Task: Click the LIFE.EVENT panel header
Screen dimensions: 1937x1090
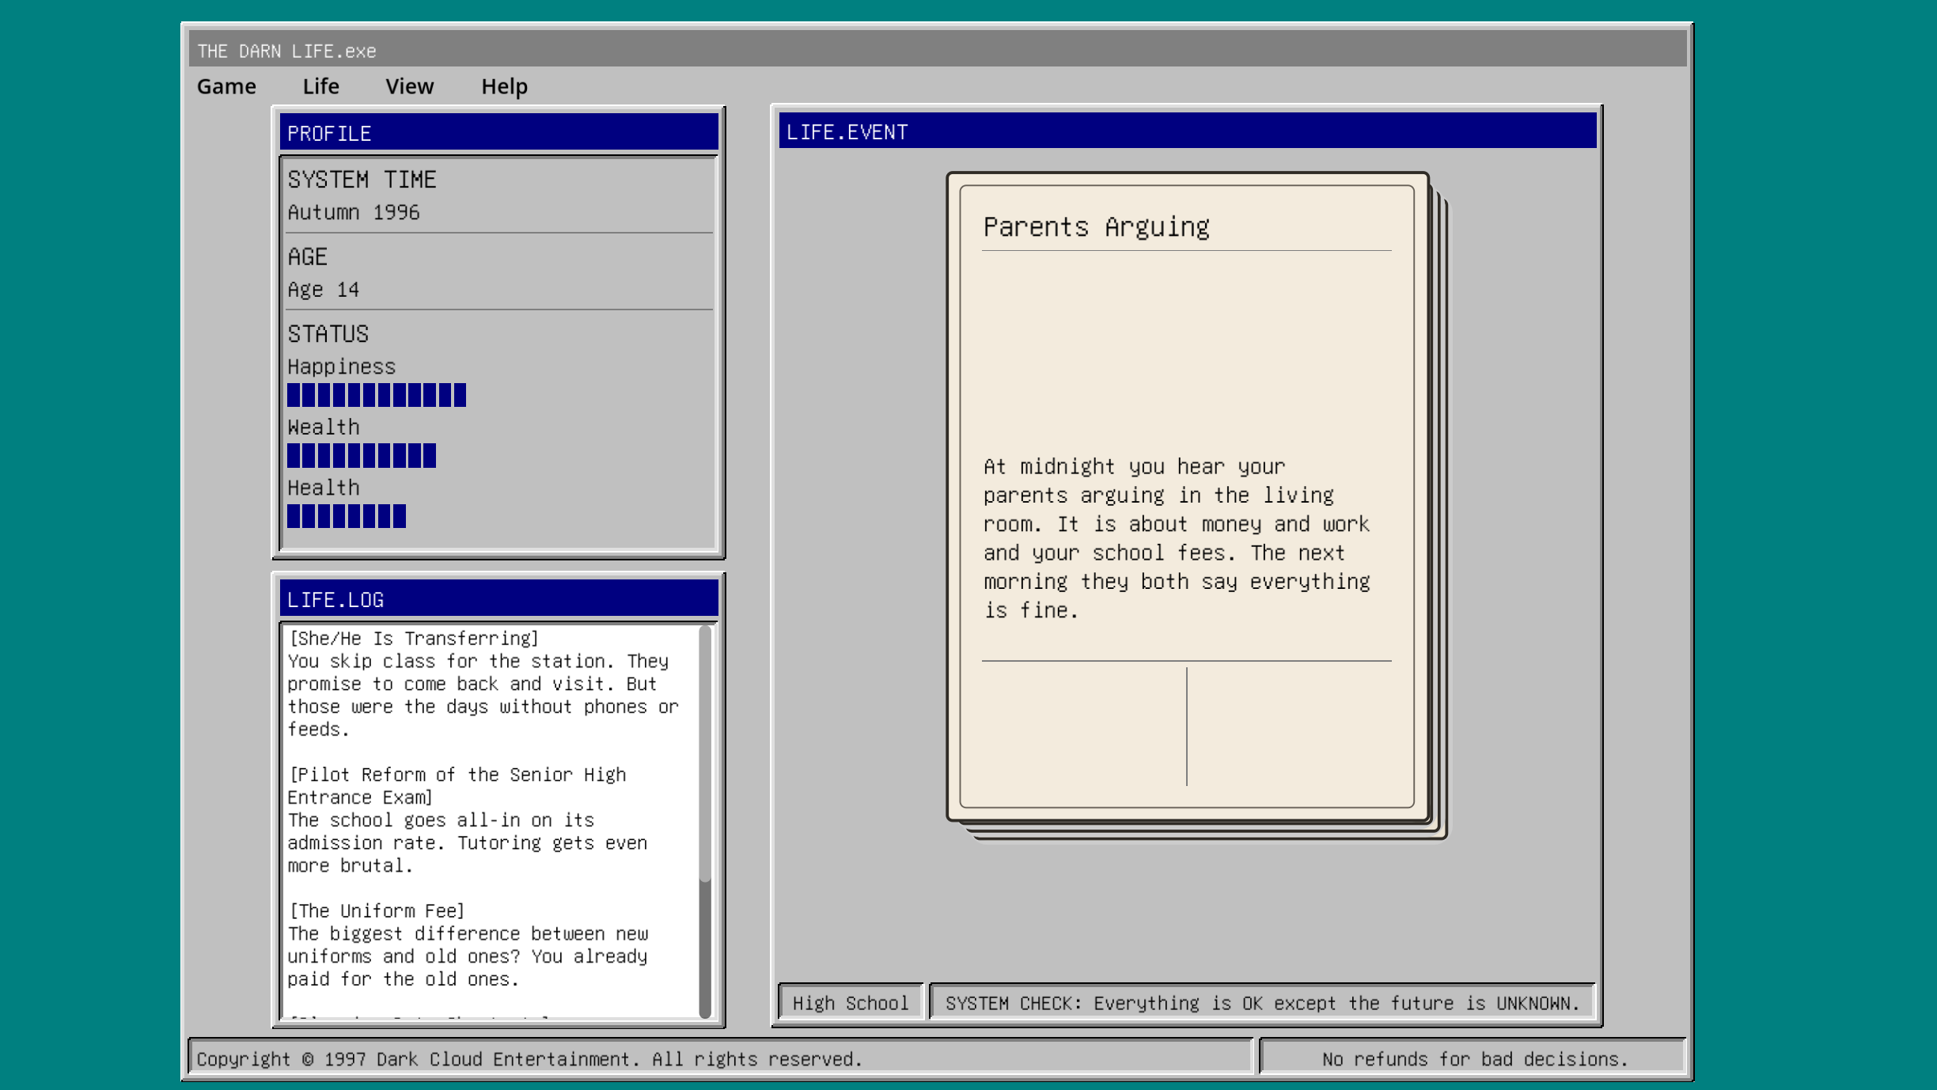Action: tap(1188, 131)
